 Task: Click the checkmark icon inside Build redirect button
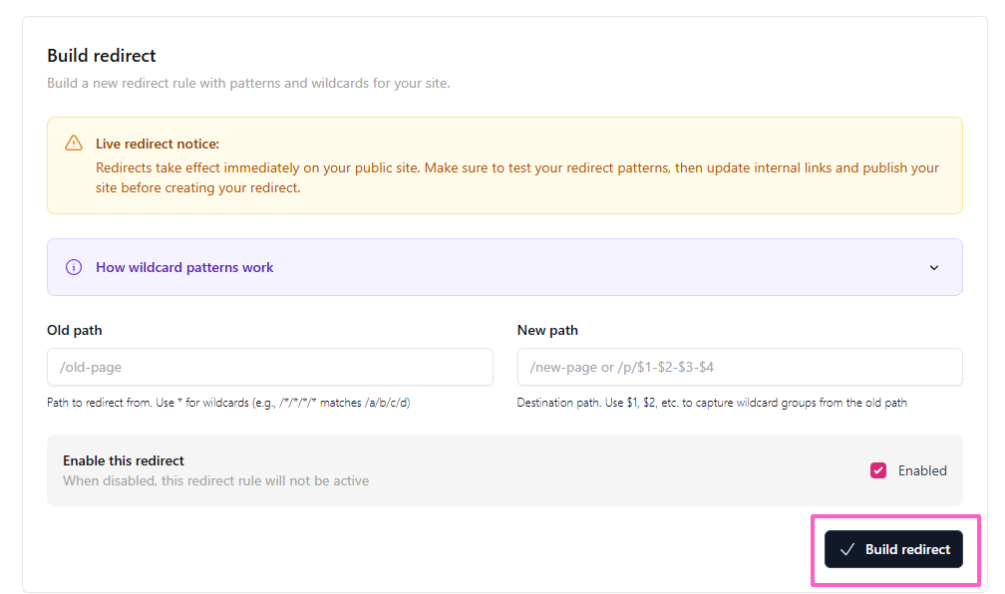(847, 549)
